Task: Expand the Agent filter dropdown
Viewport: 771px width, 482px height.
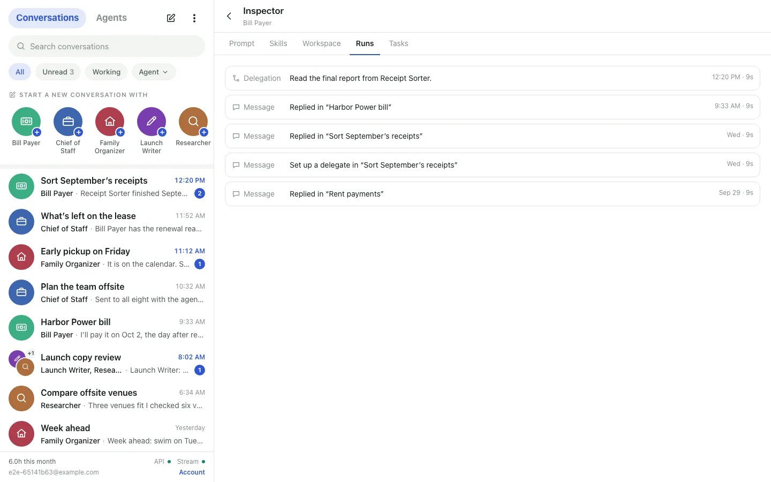Action: point(154,72)
